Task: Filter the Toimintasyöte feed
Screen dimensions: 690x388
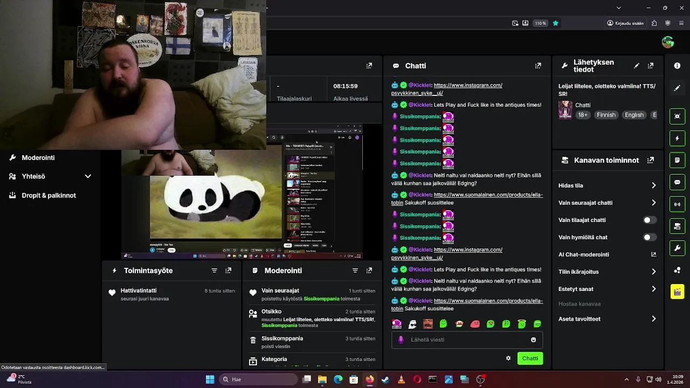Action: pos(215,271)
